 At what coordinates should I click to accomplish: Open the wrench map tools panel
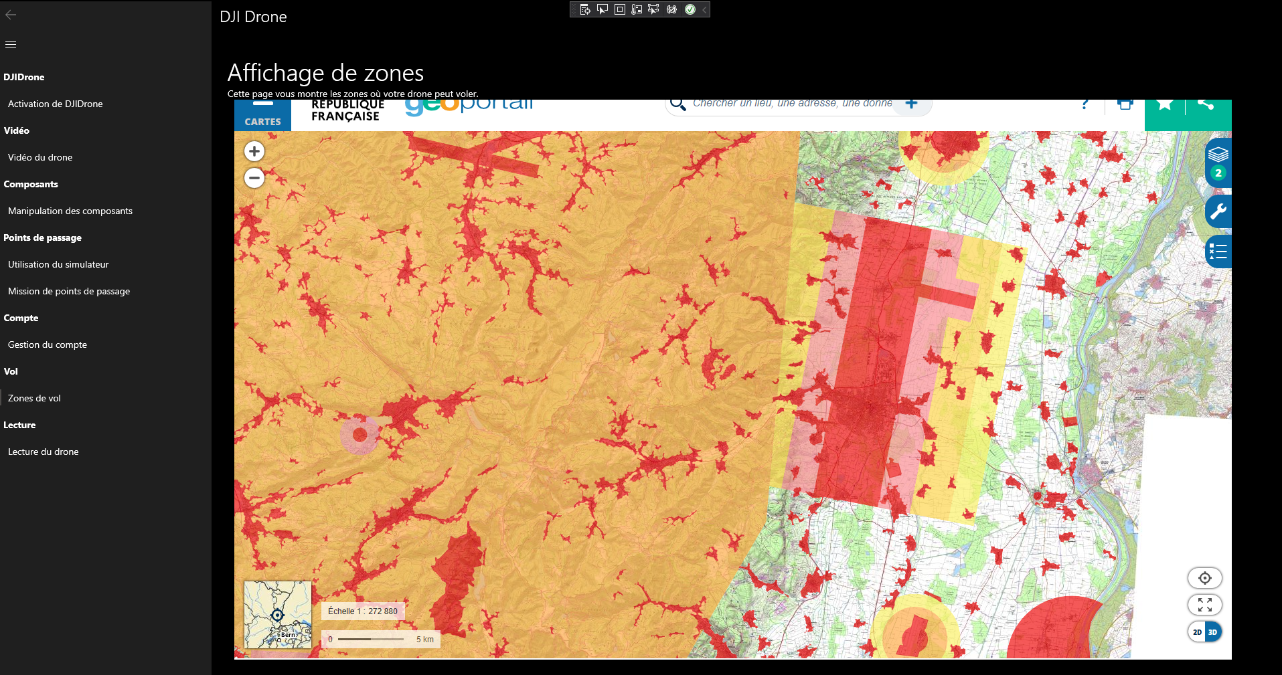pyautogui.click(x=1218, y=212)
